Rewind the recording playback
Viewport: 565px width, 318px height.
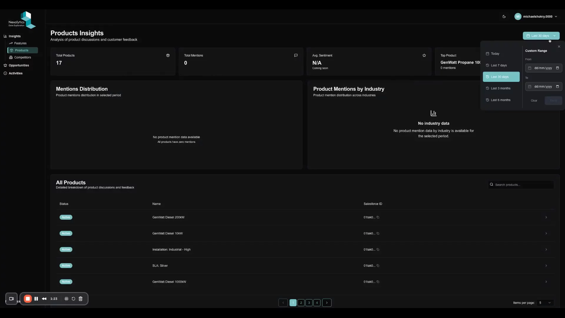44,299
